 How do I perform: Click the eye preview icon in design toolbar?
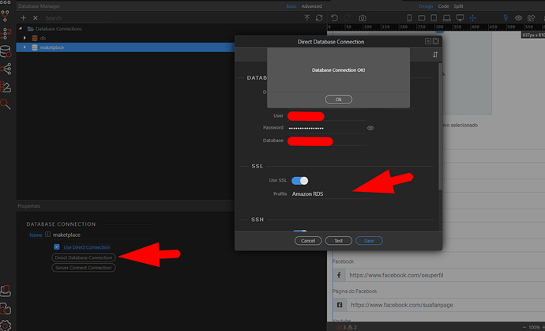click(x=519, y=17)
